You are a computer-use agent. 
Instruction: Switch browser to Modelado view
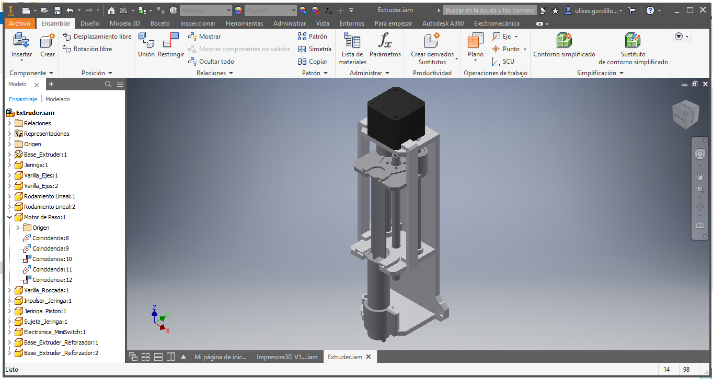(57, 99)
